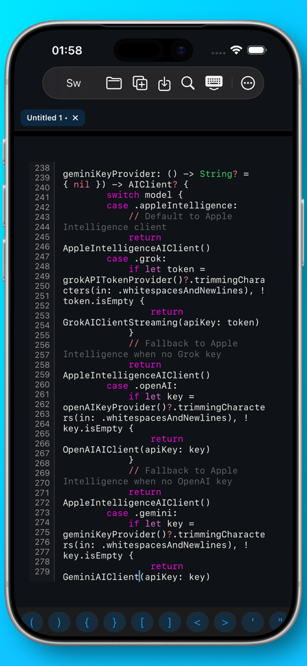Open the more options ellipsis menu
This screenshot has width=307, height=666.
pos(248,83)
